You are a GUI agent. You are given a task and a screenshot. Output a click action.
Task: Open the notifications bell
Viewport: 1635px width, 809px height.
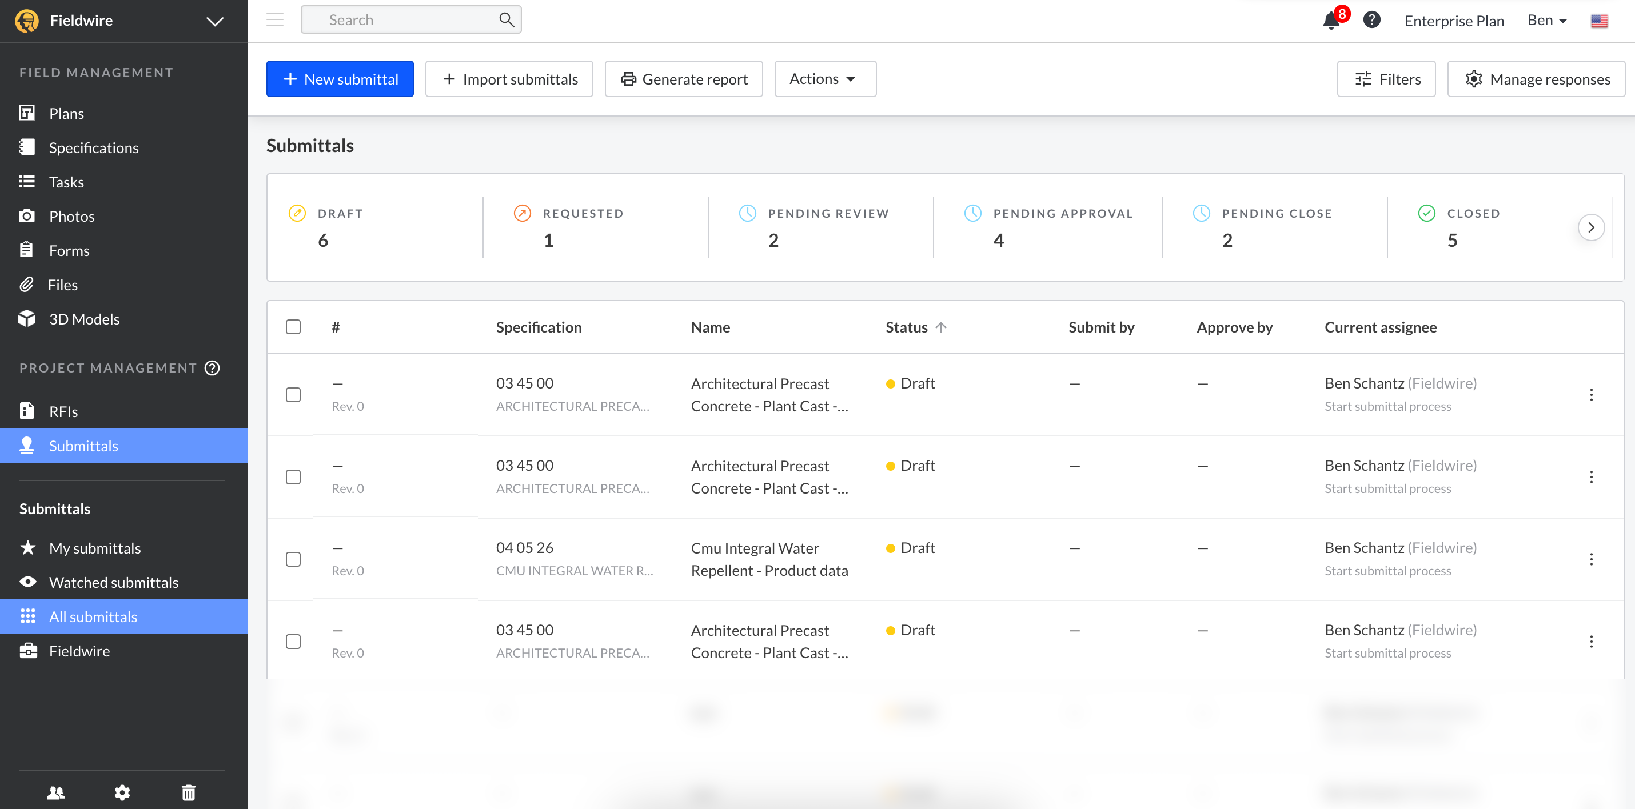1331,21
